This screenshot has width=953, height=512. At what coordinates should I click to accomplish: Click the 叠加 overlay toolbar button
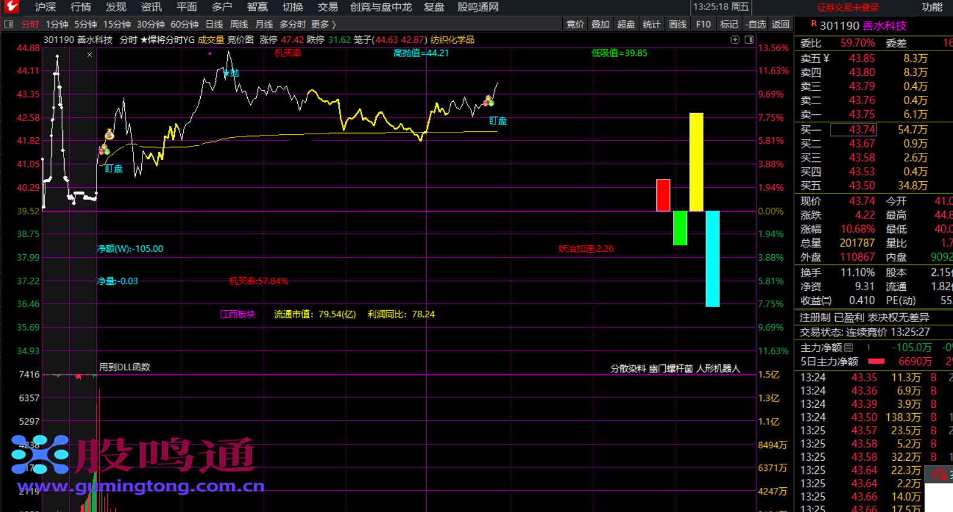coord(600,24)
